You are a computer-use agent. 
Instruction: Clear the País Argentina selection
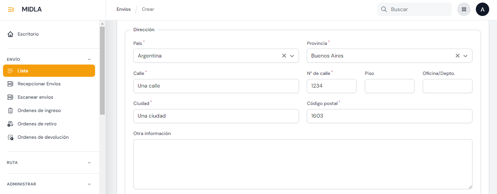point(284,56)
